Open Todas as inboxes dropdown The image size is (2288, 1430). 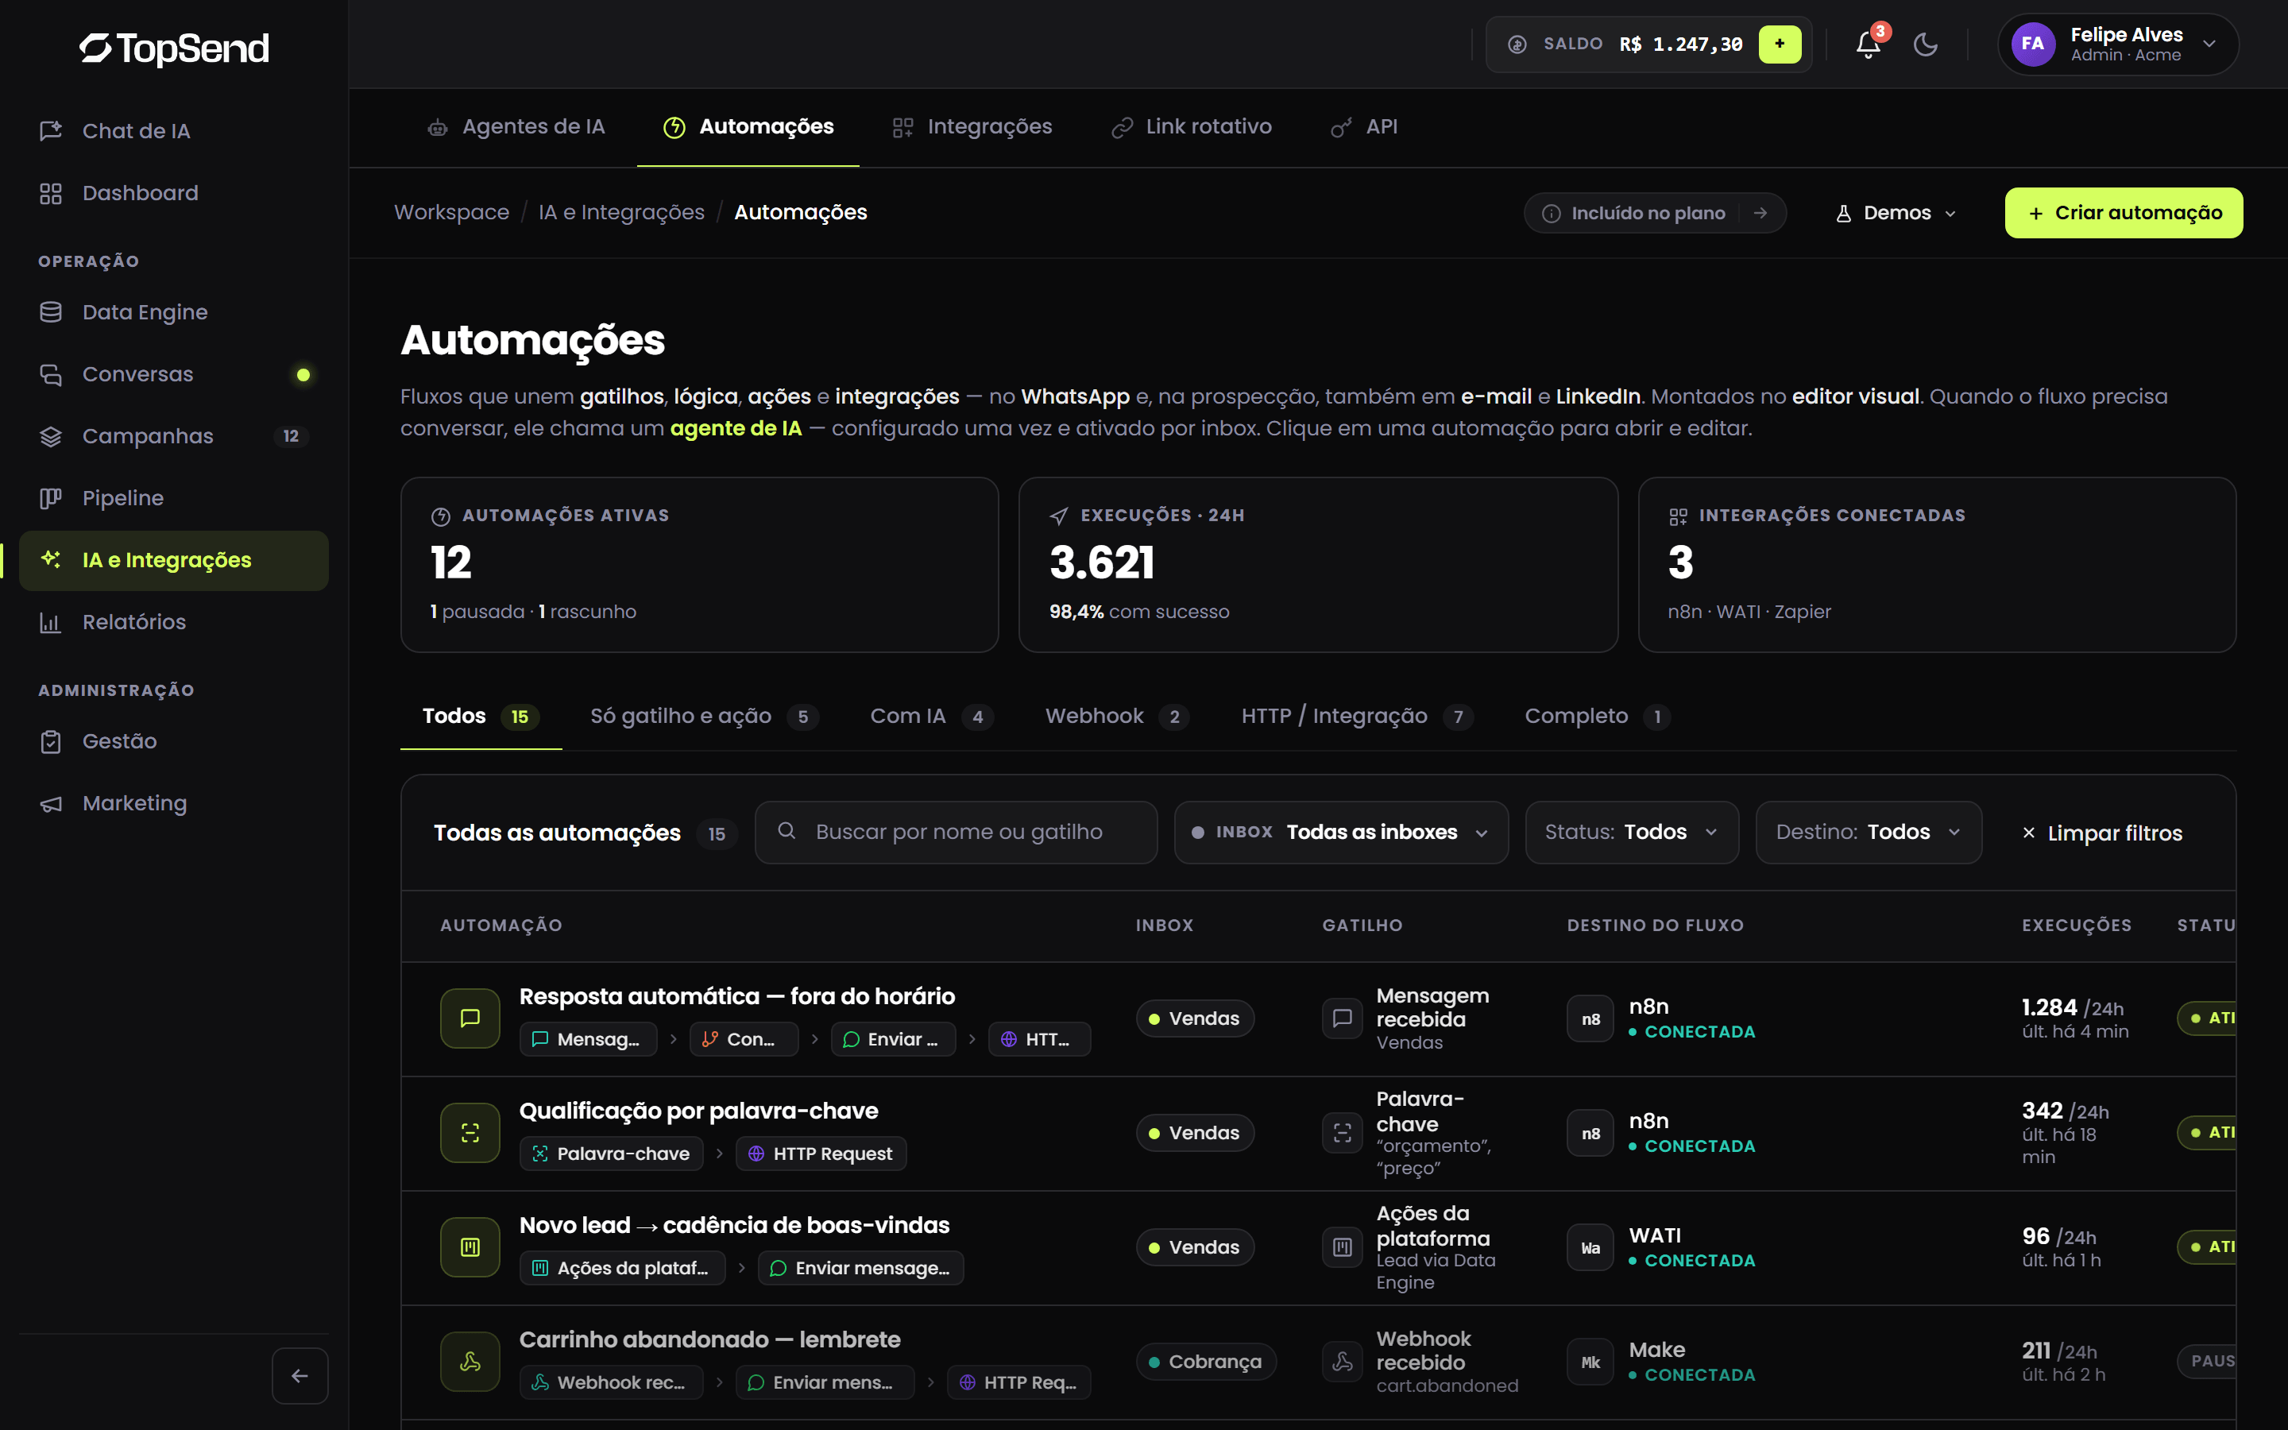click(x=1341, y=833)
